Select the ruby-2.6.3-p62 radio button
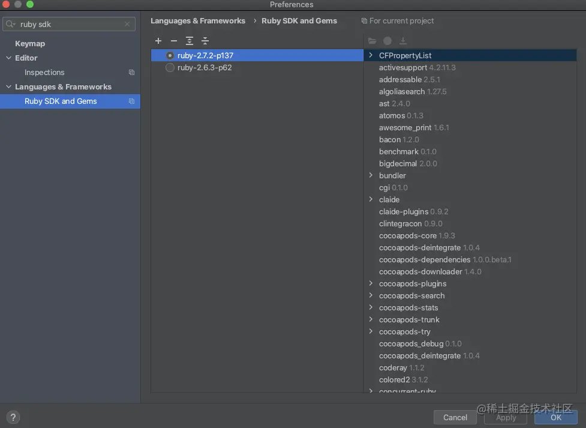 (170, 67)
